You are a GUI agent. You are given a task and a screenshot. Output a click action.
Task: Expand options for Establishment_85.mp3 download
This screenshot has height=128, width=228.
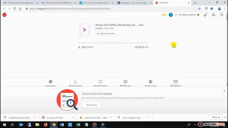[35, 118]
